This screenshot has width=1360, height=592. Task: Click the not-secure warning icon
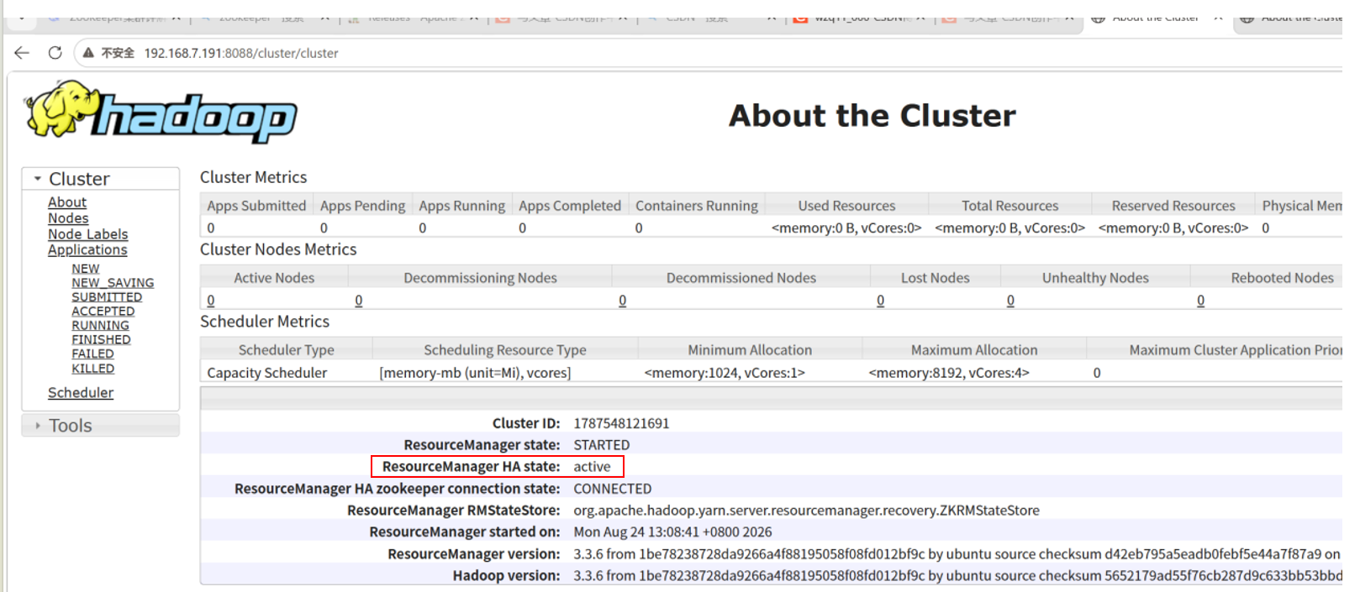click(x=88, y=53)
